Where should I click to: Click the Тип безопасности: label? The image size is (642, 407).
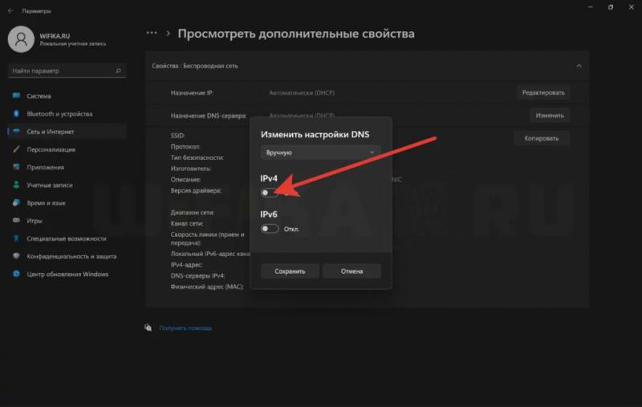click(197, 157)
